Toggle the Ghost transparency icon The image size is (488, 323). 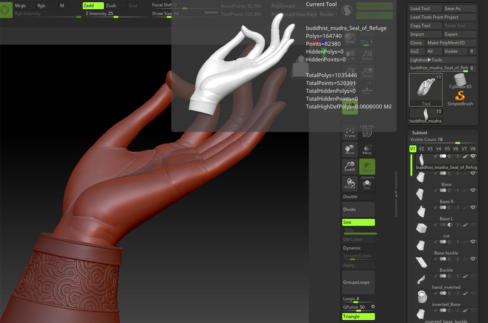pyautogui.click(x=367, y=167)
